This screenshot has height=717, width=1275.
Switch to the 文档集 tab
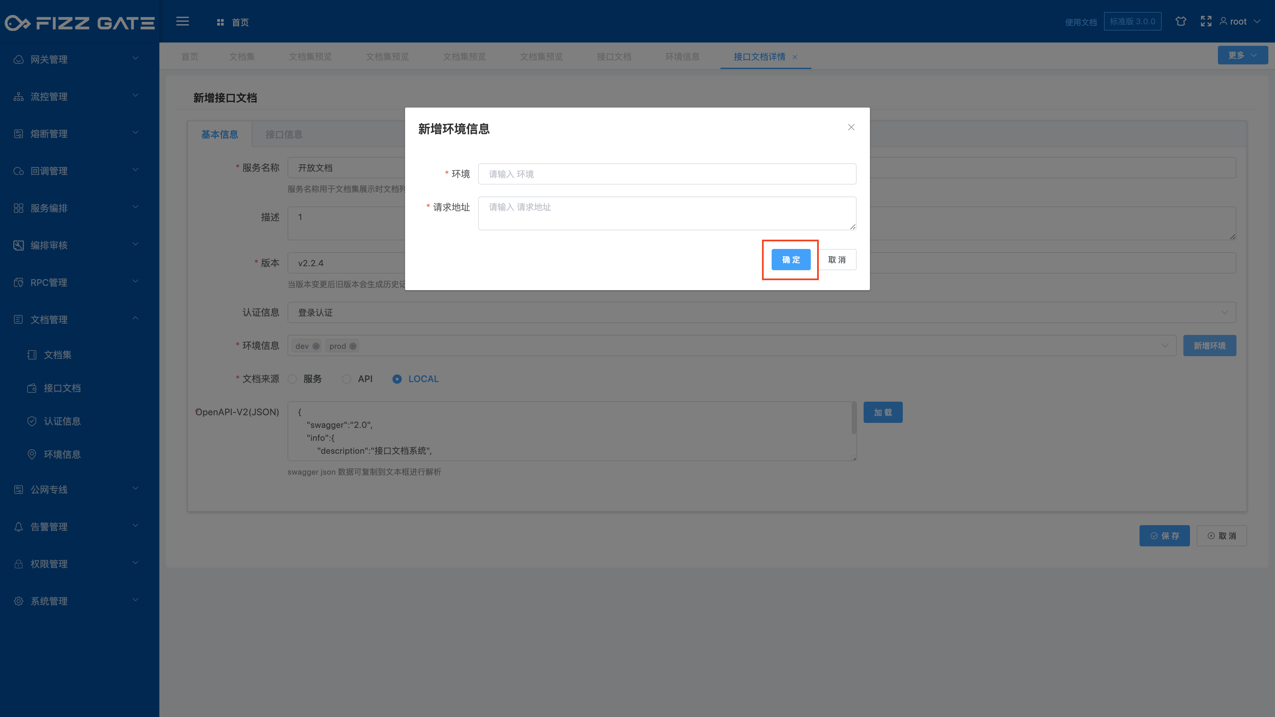pyautogui.click(x=242, y=56)
